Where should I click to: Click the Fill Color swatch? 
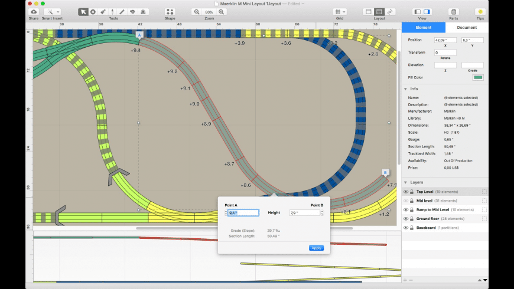point(477,77)
